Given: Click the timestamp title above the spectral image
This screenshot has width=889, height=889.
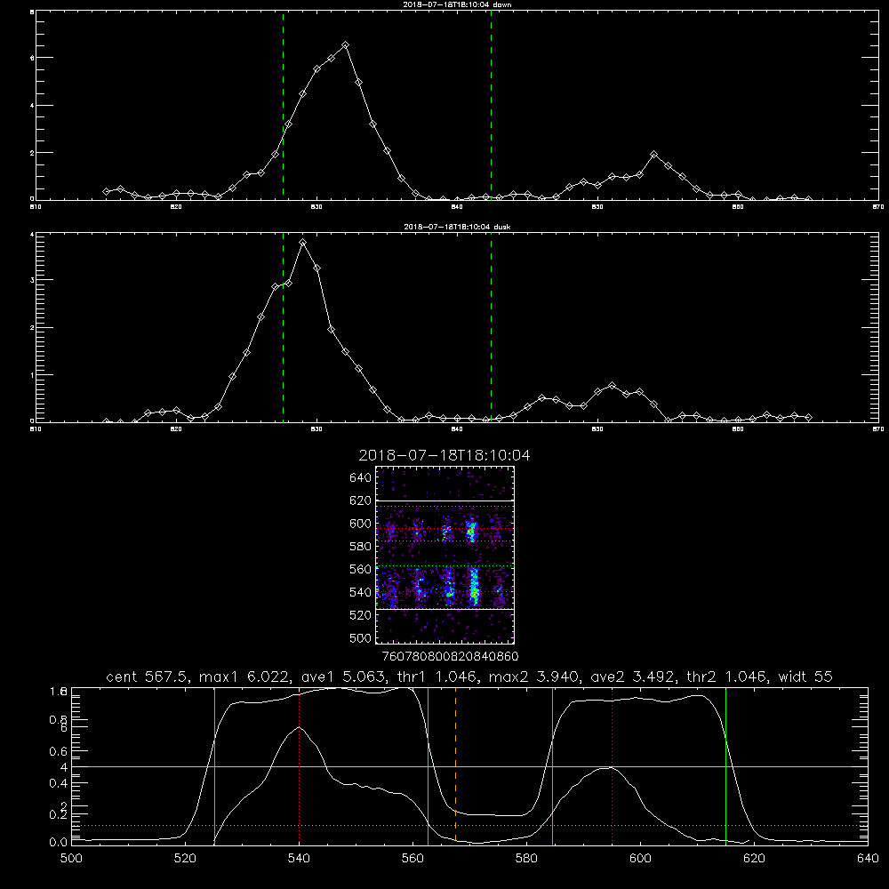Looking at the screenshot, I should (444, 455).
